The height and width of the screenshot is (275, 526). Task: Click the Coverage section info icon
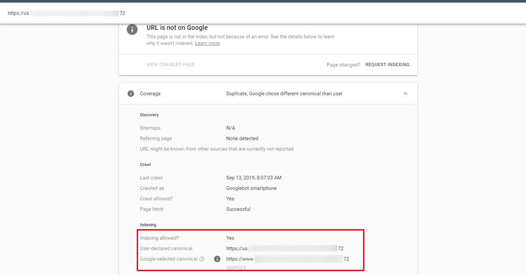click(130, 93)
